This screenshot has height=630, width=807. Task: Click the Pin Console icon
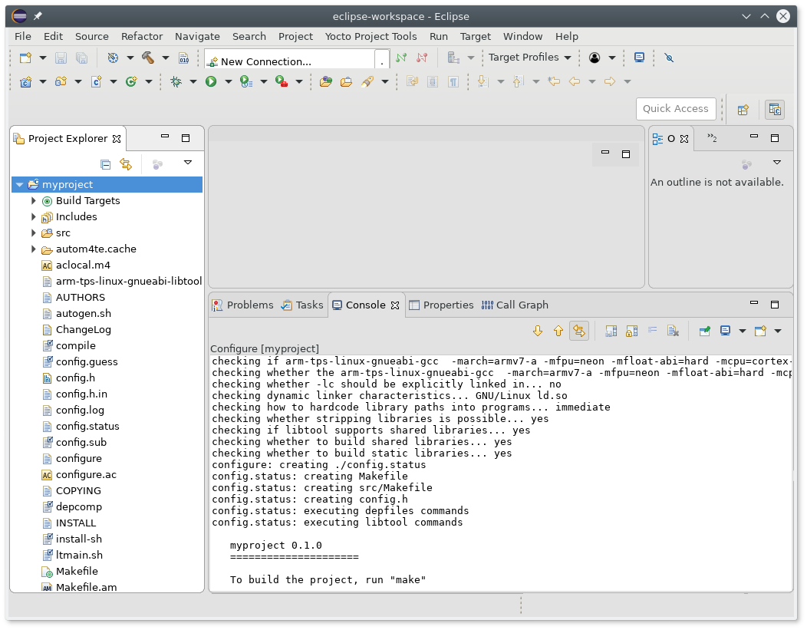[705, 331]
